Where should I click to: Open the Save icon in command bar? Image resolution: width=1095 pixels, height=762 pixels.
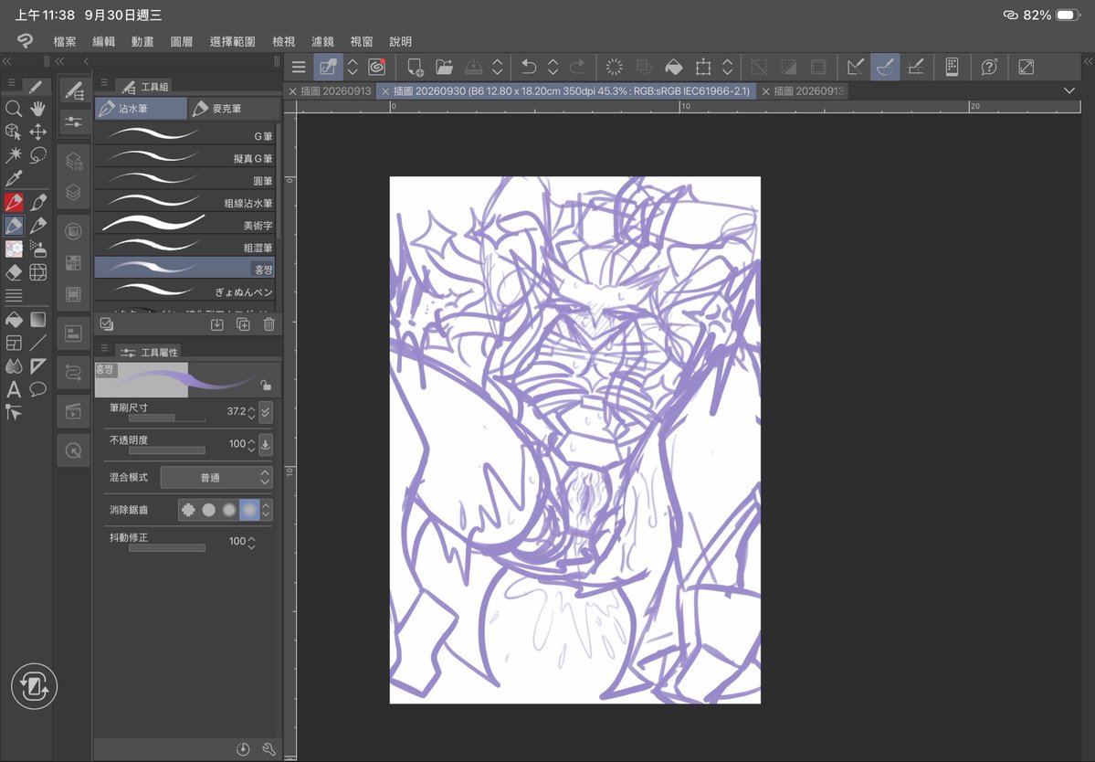[473, 67]
